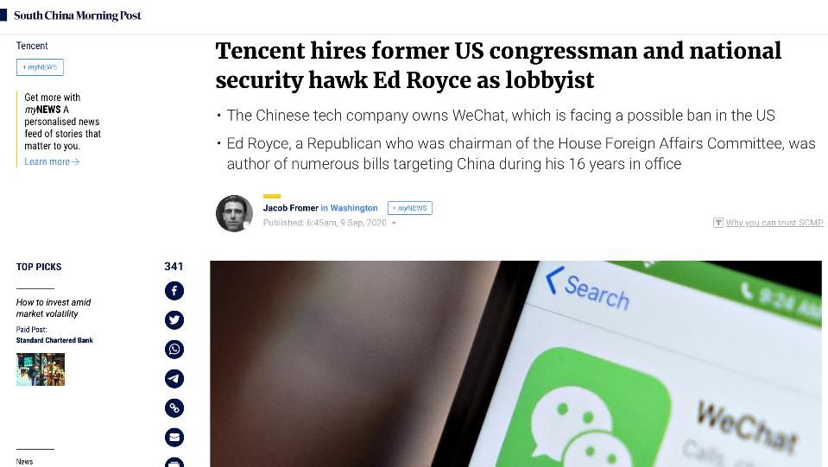Copy article link with chain icon
The width and height of the screenshot is (828, 467).
[174, 408]
